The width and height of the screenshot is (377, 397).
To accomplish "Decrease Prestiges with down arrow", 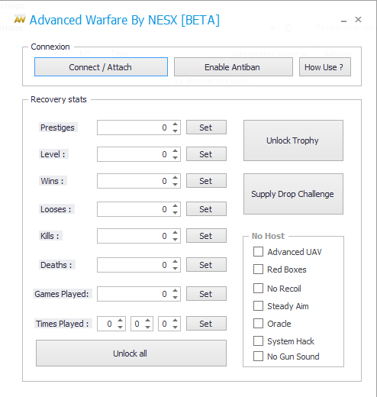I will (175, 131).
